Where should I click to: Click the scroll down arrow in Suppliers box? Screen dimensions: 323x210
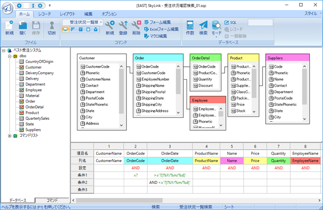coord(305,119)
